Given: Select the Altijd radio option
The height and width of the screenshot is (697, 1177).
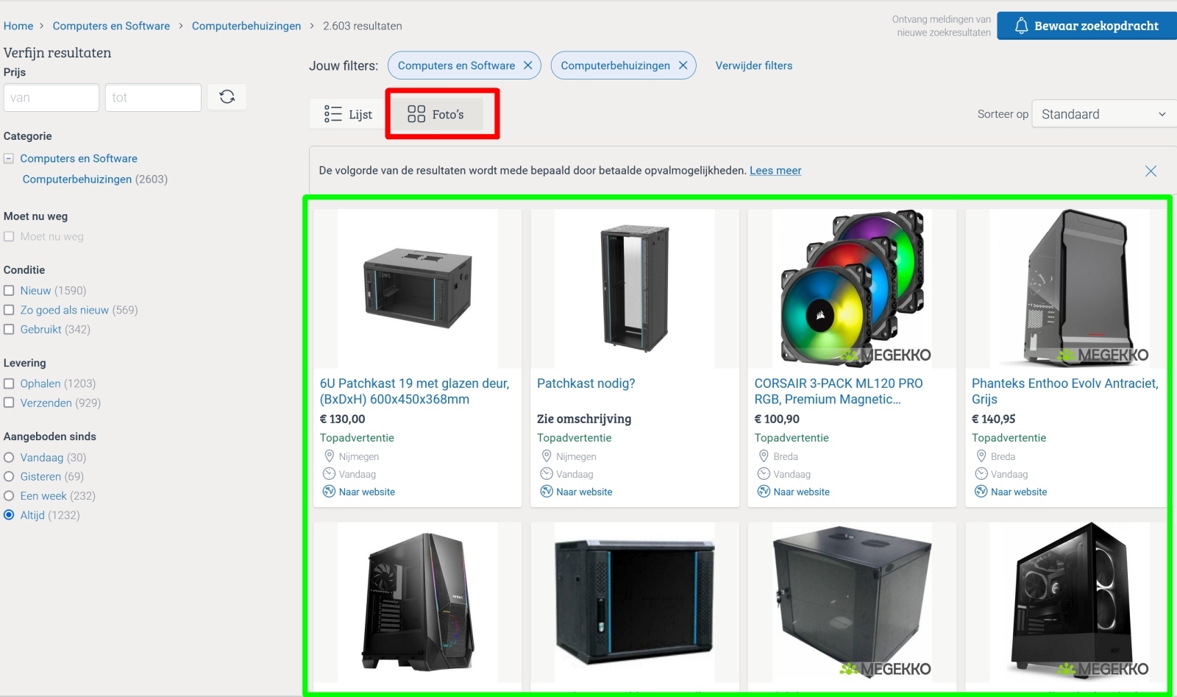Looking at the screenshot, I should (x=9, y=515).
